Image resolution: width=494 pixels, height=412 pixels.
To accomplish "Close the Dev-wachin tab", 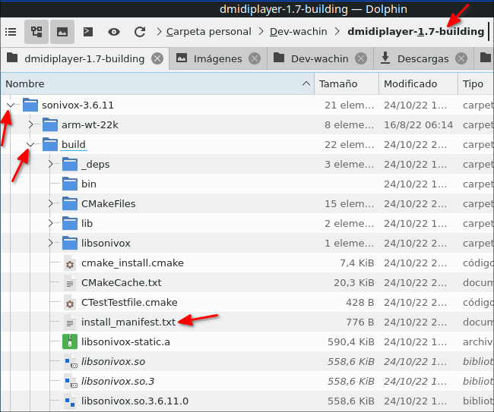I will coord(361,58).
